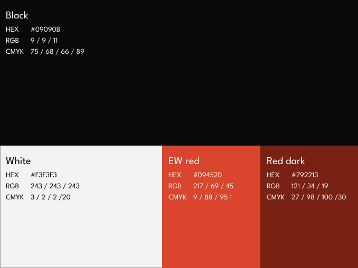Image resolution: width=358 pixels, height=268 pixels.
Task: Select CMYK value 27 / 98 / 100 /30
Action: 319,197
